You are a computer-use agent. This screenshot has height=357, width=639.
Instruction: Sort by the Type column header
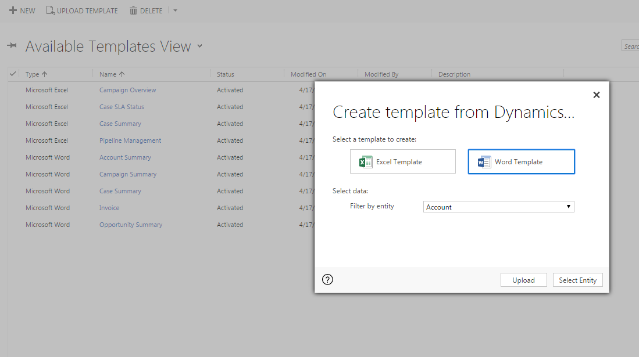(x=36, y=74)
